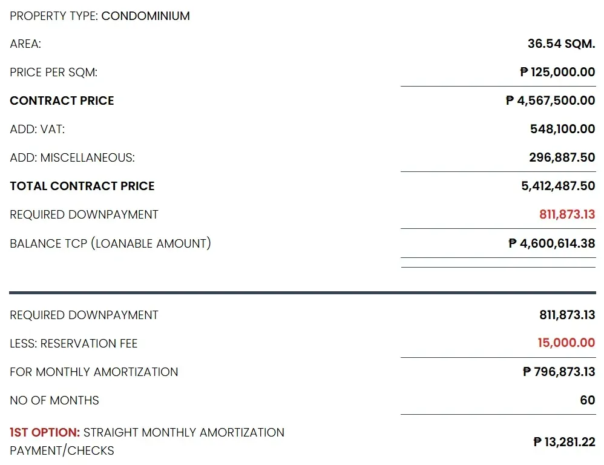Viewport: 604px width, 465px height.
Task: Select the miscellaneous amount 296,887.50
Action: click(562, 157)
